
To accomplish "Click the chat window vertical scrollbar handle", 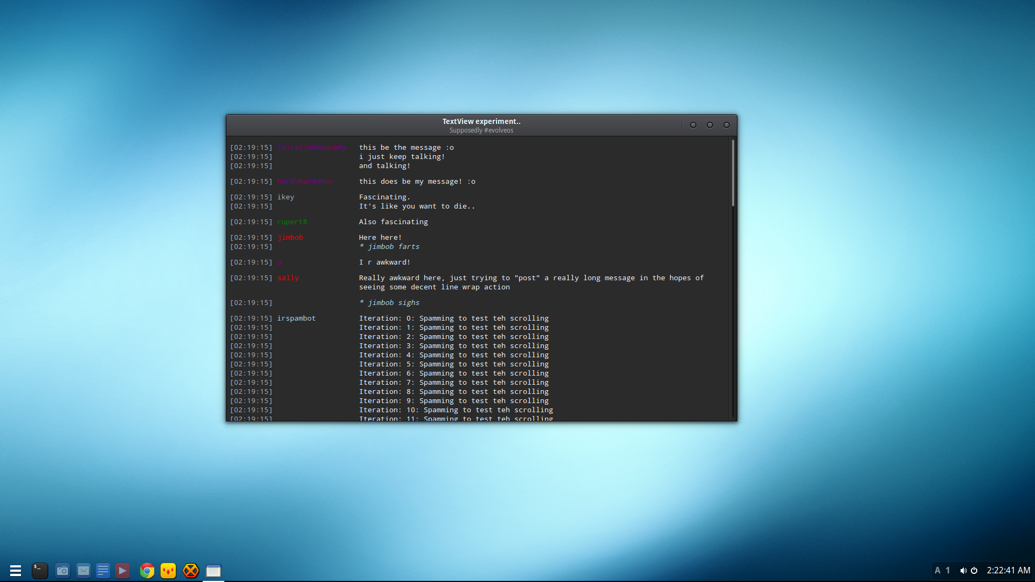I will pyautogui.click(x=733, y=173).
